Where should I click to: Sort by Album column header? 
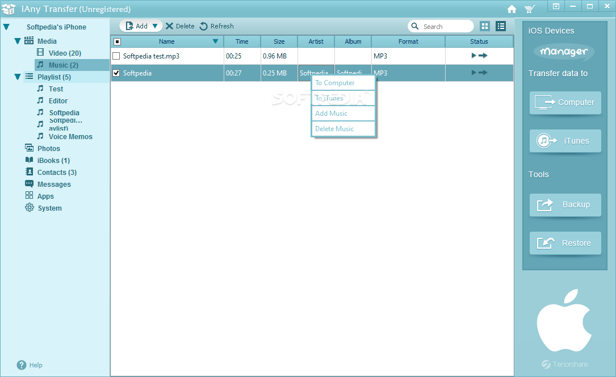pos(353,41)
